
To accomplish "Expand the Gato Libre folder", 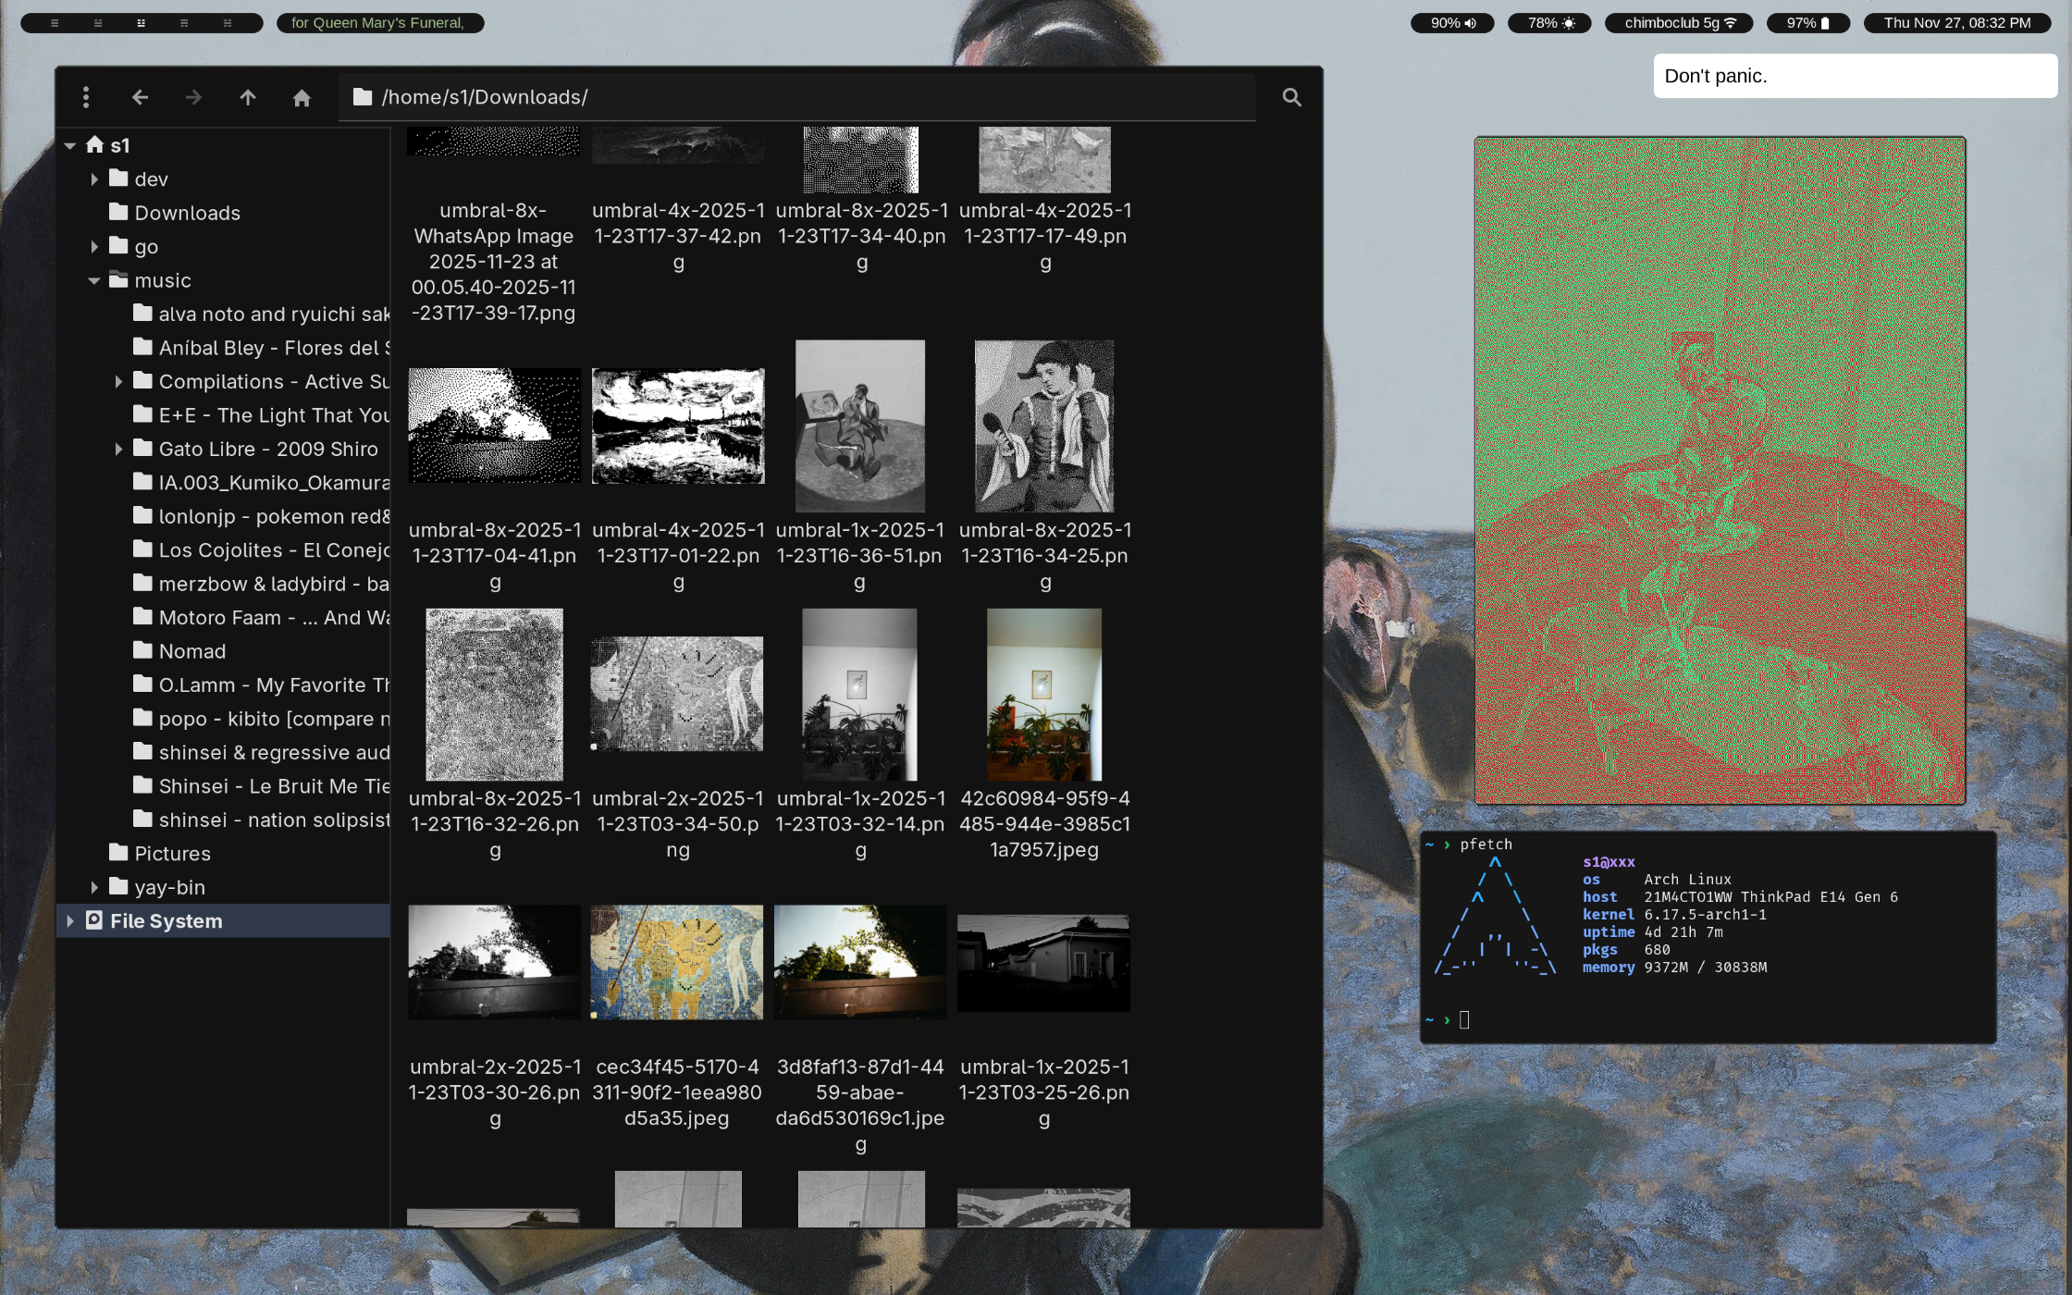I will point(118,449).
